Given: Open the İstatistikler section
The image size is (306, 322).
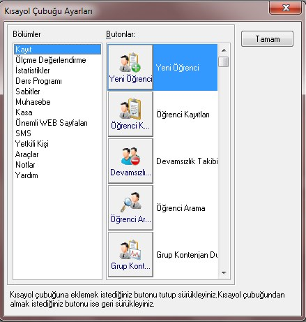Looking at the screenshot, I should coord(33,71).
